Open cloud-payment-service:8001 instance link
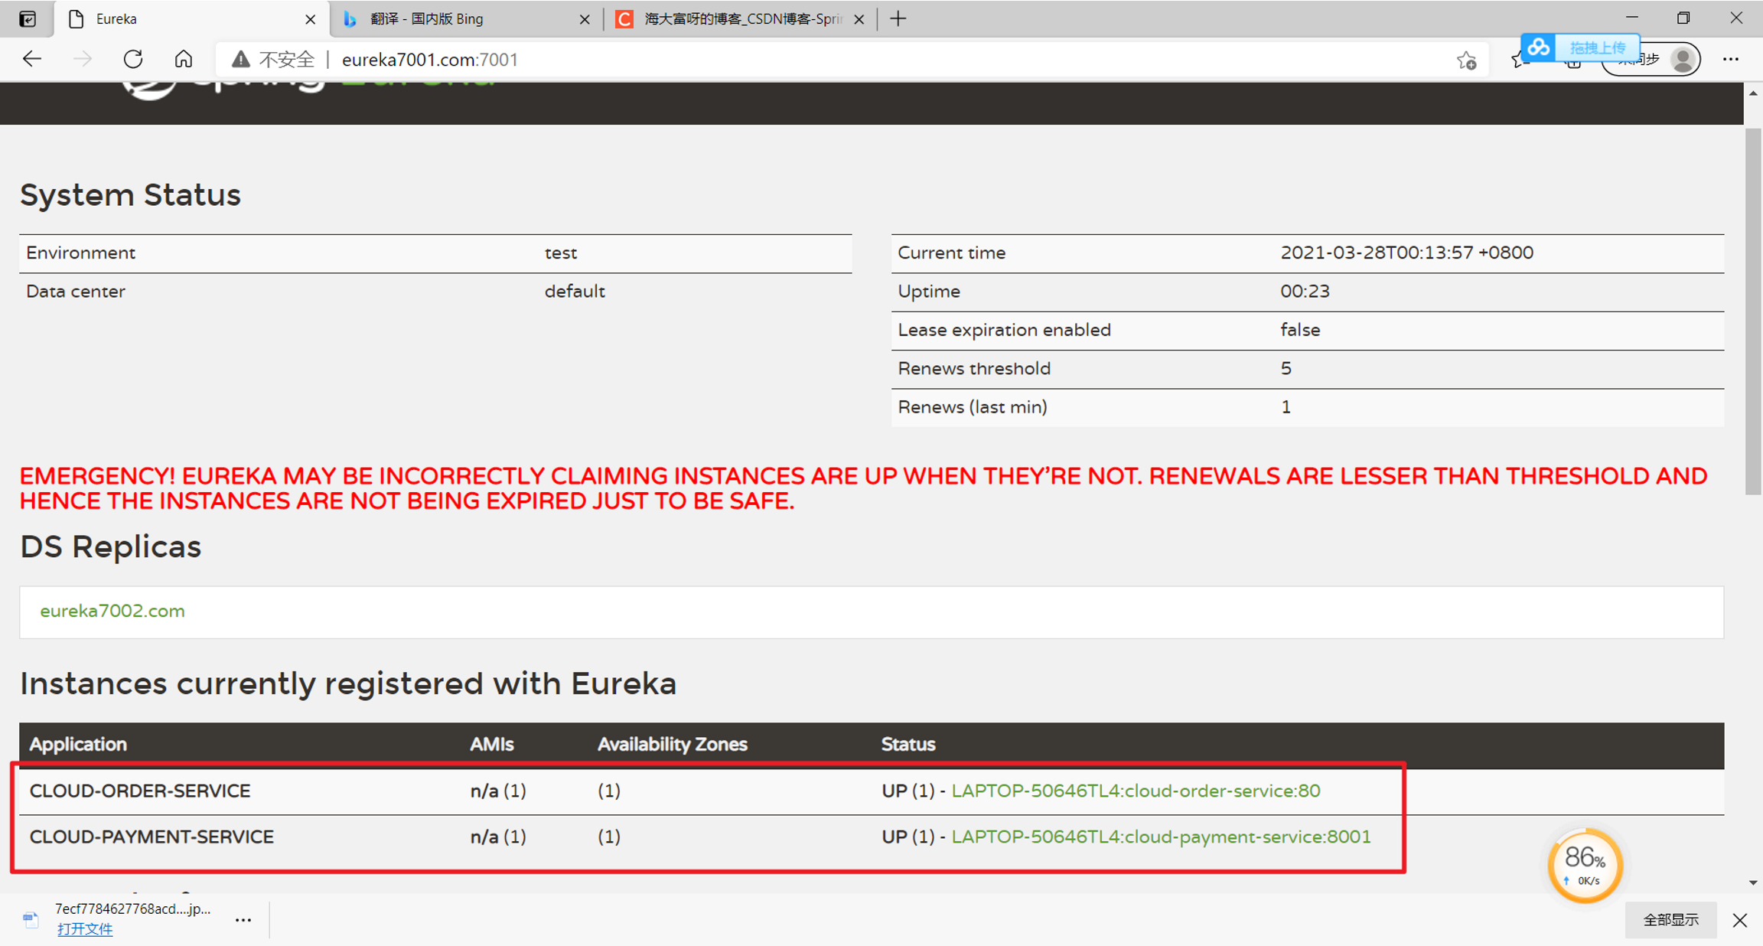Screen dimensions: 1763x946 1161,837
